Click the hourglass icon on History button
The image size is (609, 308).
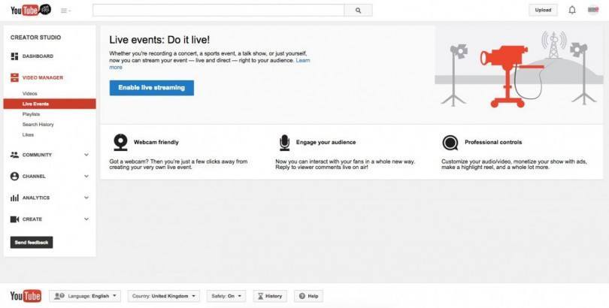click(260, 296)
